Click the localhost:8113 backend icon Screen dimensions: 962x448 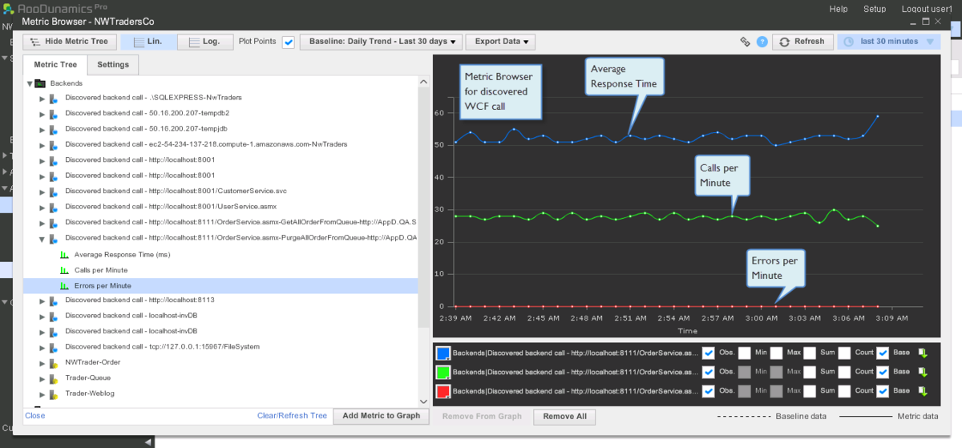click(52, 301)
